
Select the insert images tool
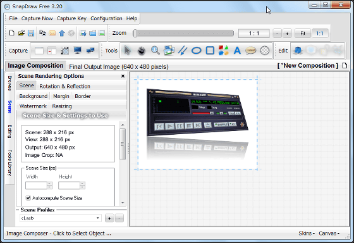(x=169, y=50)
